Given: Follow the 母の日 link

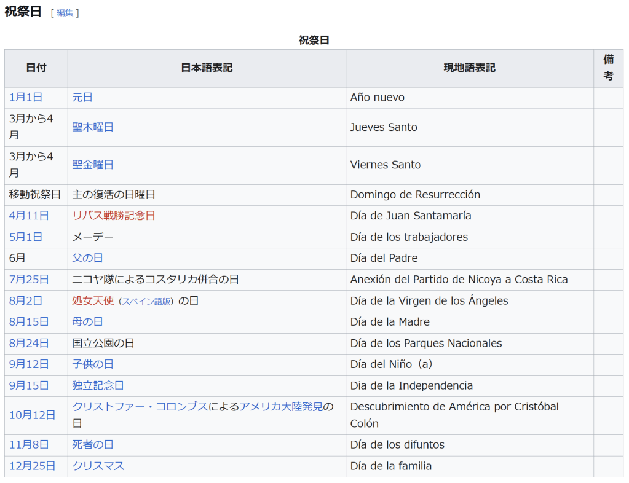Looking at the screenshot, I should tap(88, 322).
